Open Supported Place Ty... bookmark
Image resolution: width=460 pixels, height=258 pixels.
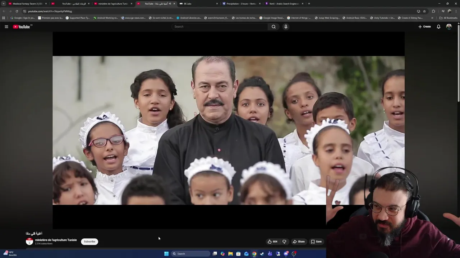[x=78, y=18]
